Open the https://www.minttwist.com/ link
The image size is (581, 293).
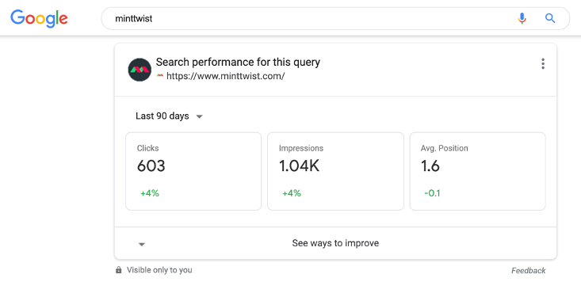point(225,76)
